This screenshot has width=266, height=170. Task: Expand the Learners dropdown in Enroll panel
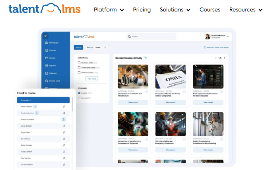[43, 100]
